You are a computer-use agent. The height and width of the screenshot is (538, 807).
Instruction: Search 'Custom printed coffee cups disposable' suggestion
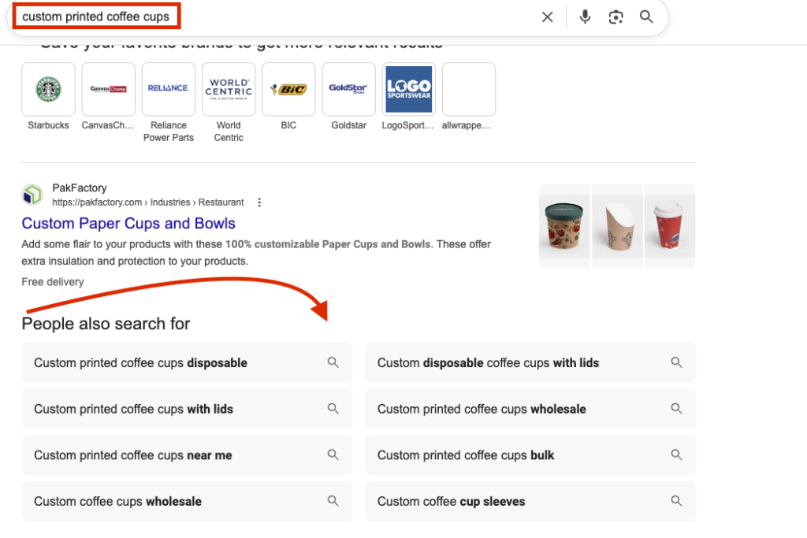pyautogui.click(x=187, y=363)
